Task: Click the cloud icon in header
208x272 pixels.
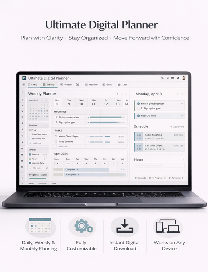Action: pos(167,78)
